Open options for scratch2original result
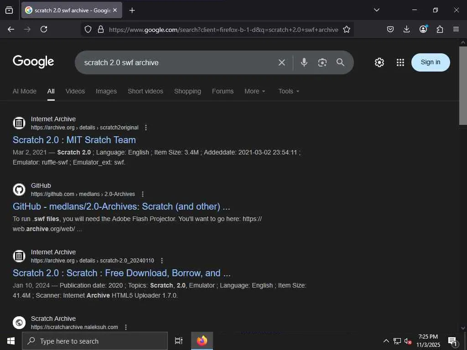 [145, 128]
